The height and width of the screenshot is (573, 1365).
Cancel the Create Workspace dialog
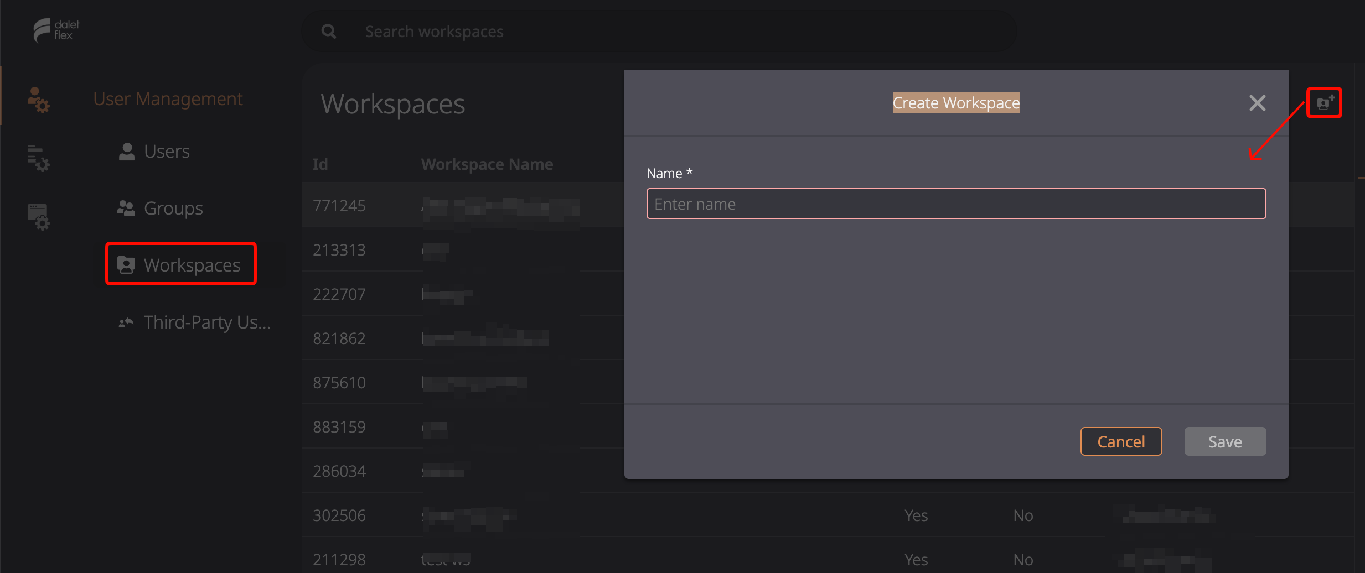coord(1121,441)
